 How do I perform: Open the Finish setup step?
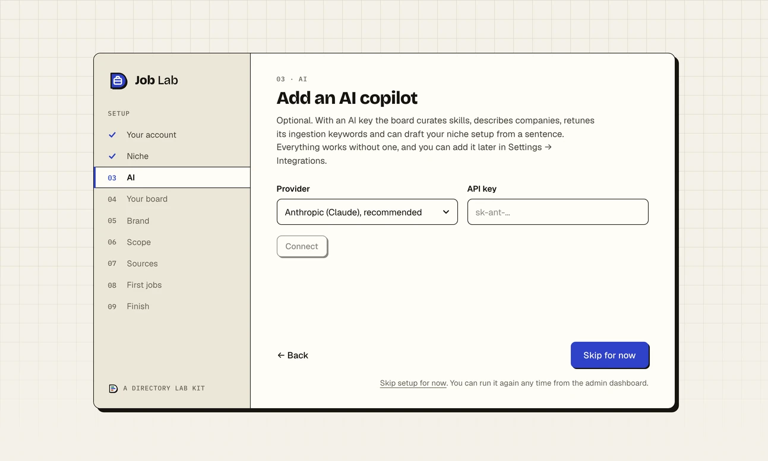click(x=172, y=306)
